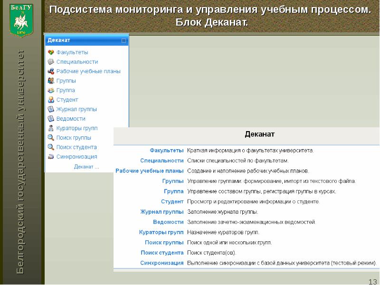Screen dimensions: 380x285
Task: Collapse the Деканат block using header square
Action: tap(123, 41)
